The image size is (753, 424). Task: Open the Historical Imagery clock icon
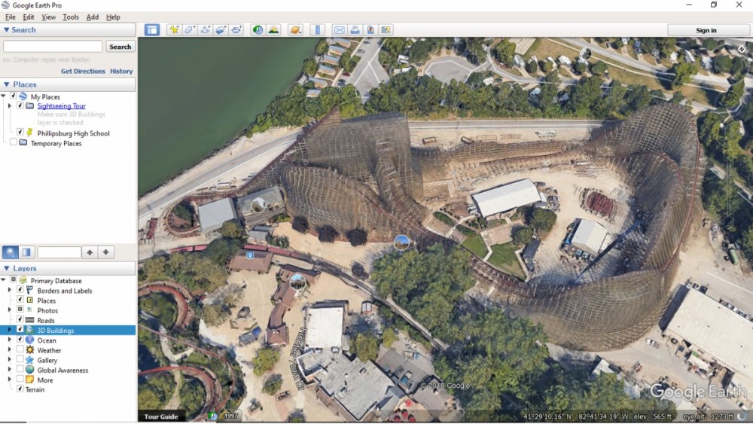tap(258, 30)
